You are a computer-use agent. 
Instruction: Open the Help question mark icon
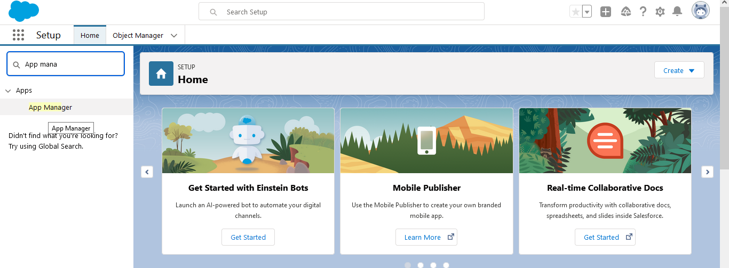(643, 12)
